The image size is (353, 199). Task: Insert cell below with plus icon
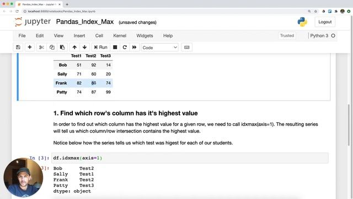(x=29, y=47)
